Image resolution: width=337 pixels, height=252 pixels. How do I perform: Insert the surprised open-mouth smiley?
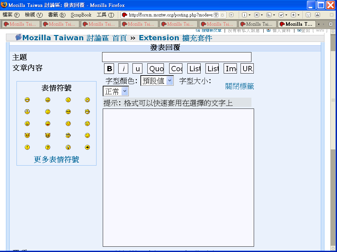coord(87,100)
